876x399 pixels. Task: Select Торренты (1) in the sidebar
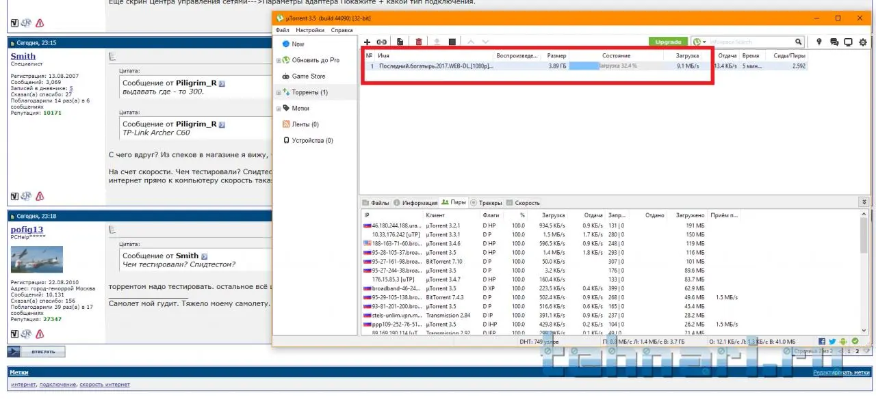point(309,92)
